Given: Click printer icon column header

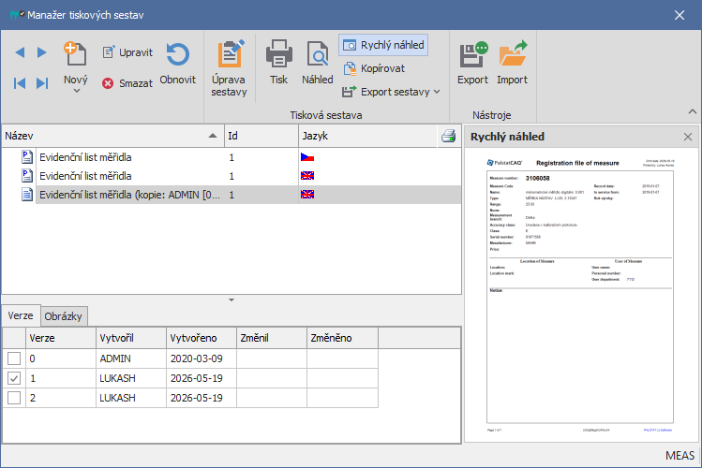Looking at the screenshot, I should tap(449, 136).
